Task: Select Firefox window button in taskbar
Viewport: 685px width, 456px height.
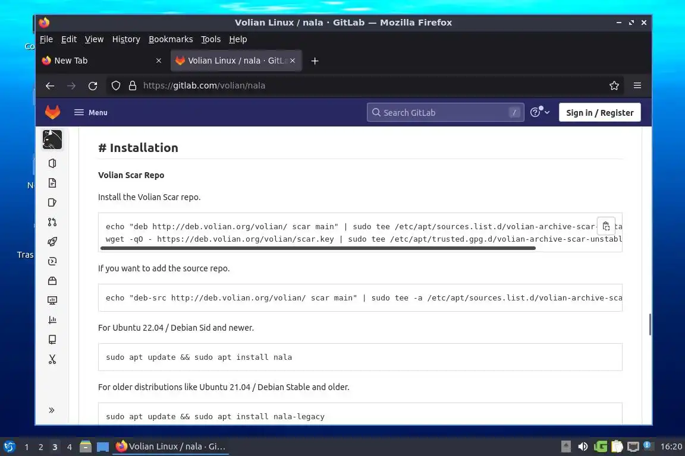Action: tap(171, 446)
